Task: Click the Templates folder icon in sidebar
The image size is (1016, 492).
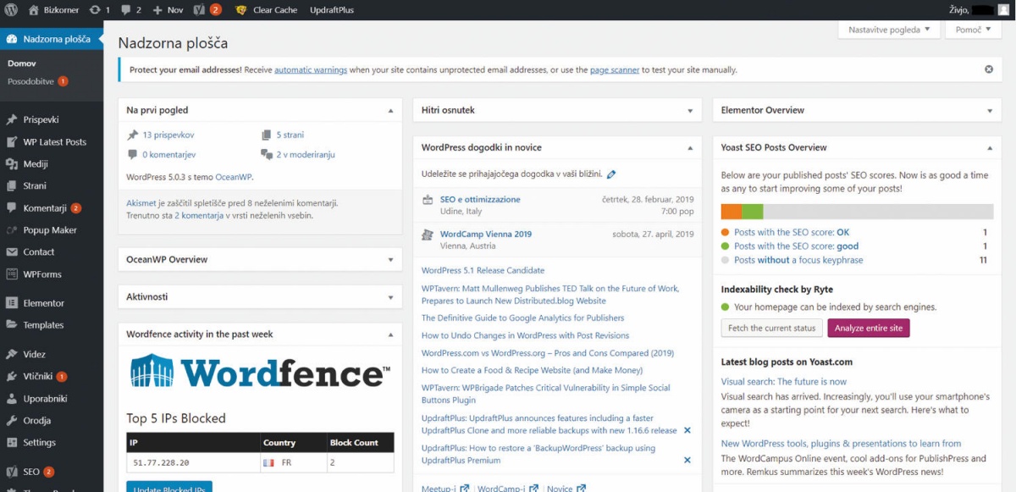Action: coord(11,325)
